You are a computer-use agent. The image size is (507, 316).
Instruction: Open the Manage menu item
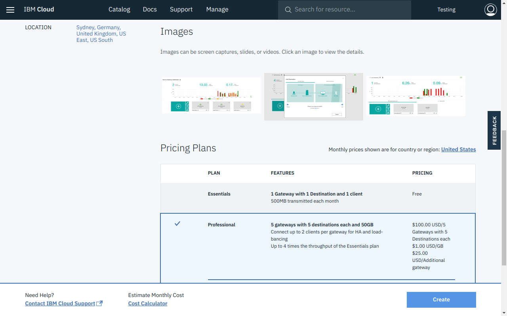click(x=217, y=9)
